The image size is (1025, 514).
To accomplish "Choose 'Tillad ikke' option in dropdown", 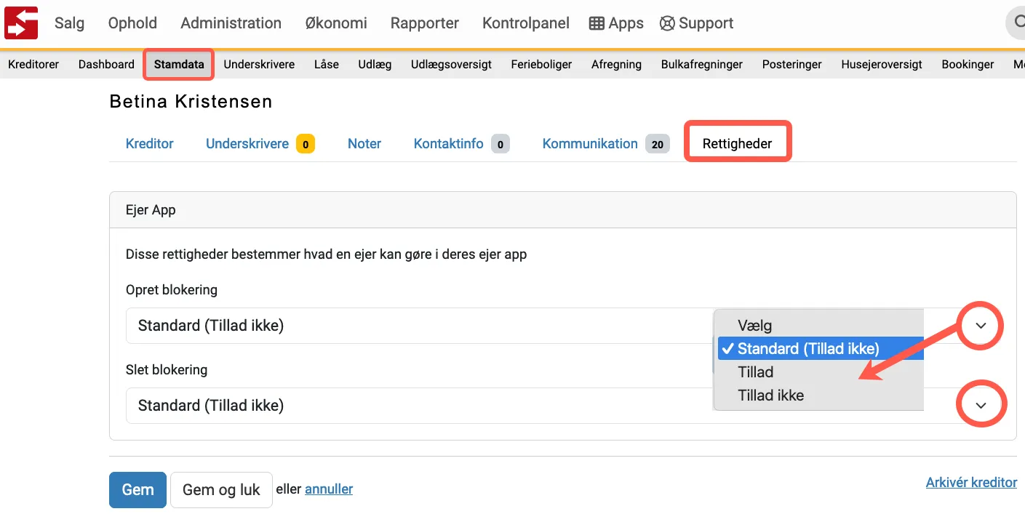I will click(770, 395).
